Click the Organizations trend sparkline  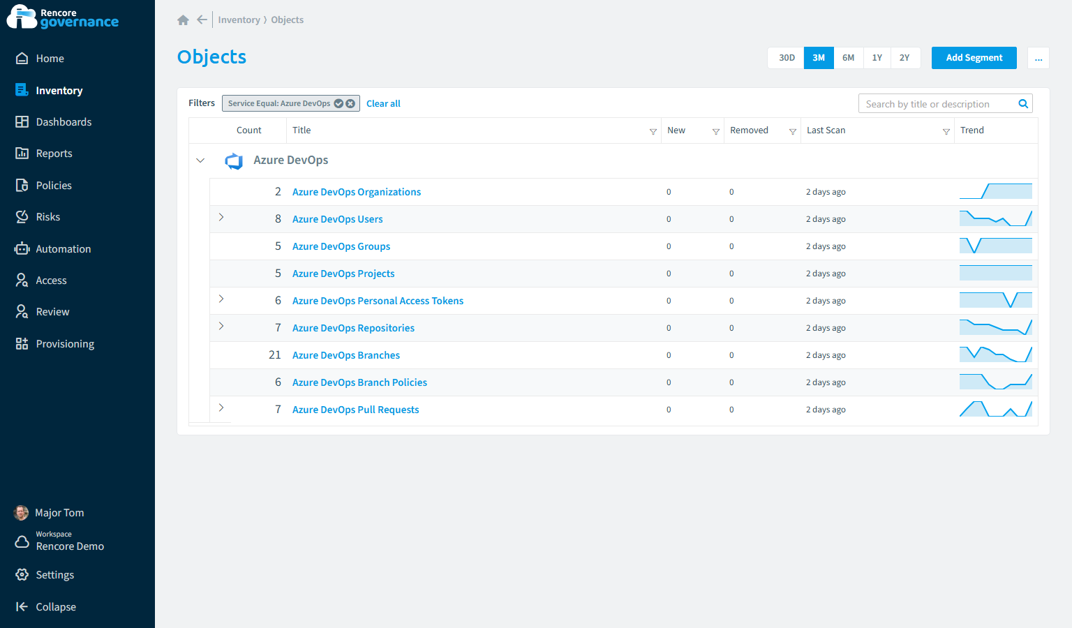tap(996, 191)
